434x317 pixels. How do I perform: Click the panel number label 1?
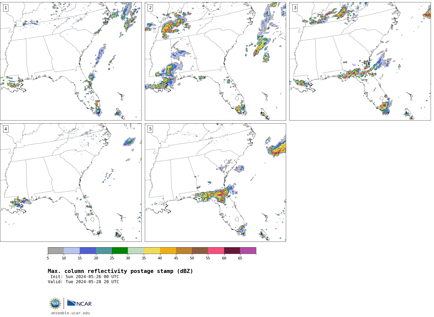pos(5,8)
